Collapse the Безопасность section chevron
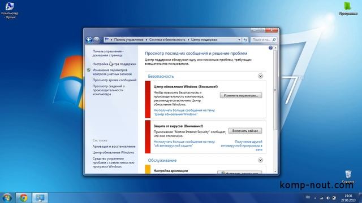Screen dimensions: 362x203 (260, 76)
